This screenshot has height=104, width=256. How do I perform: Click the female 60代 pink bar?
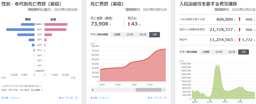(46, 40)
